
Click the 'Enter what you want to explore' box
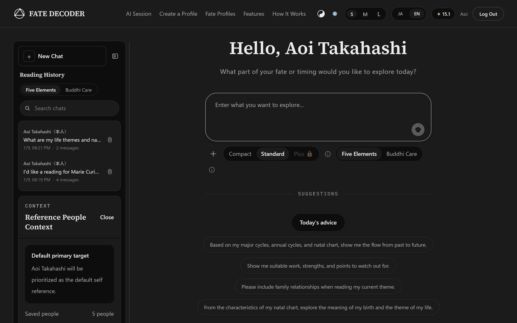[318, 117]
